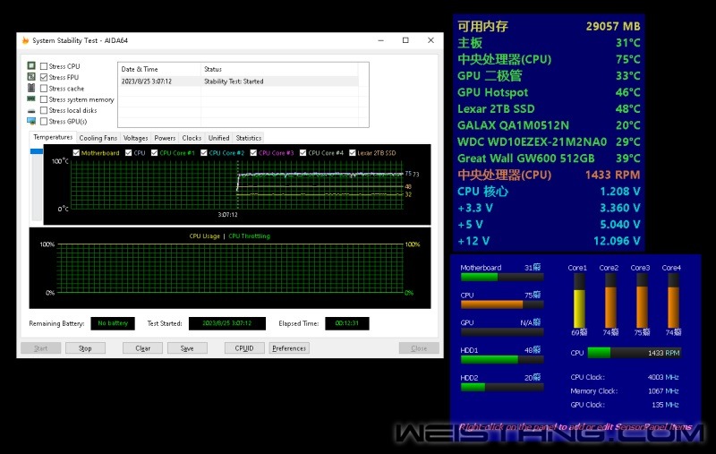The width and height of the screenshot is (716, 454).
Task: Open the Voltages tab
Action: 136,138
